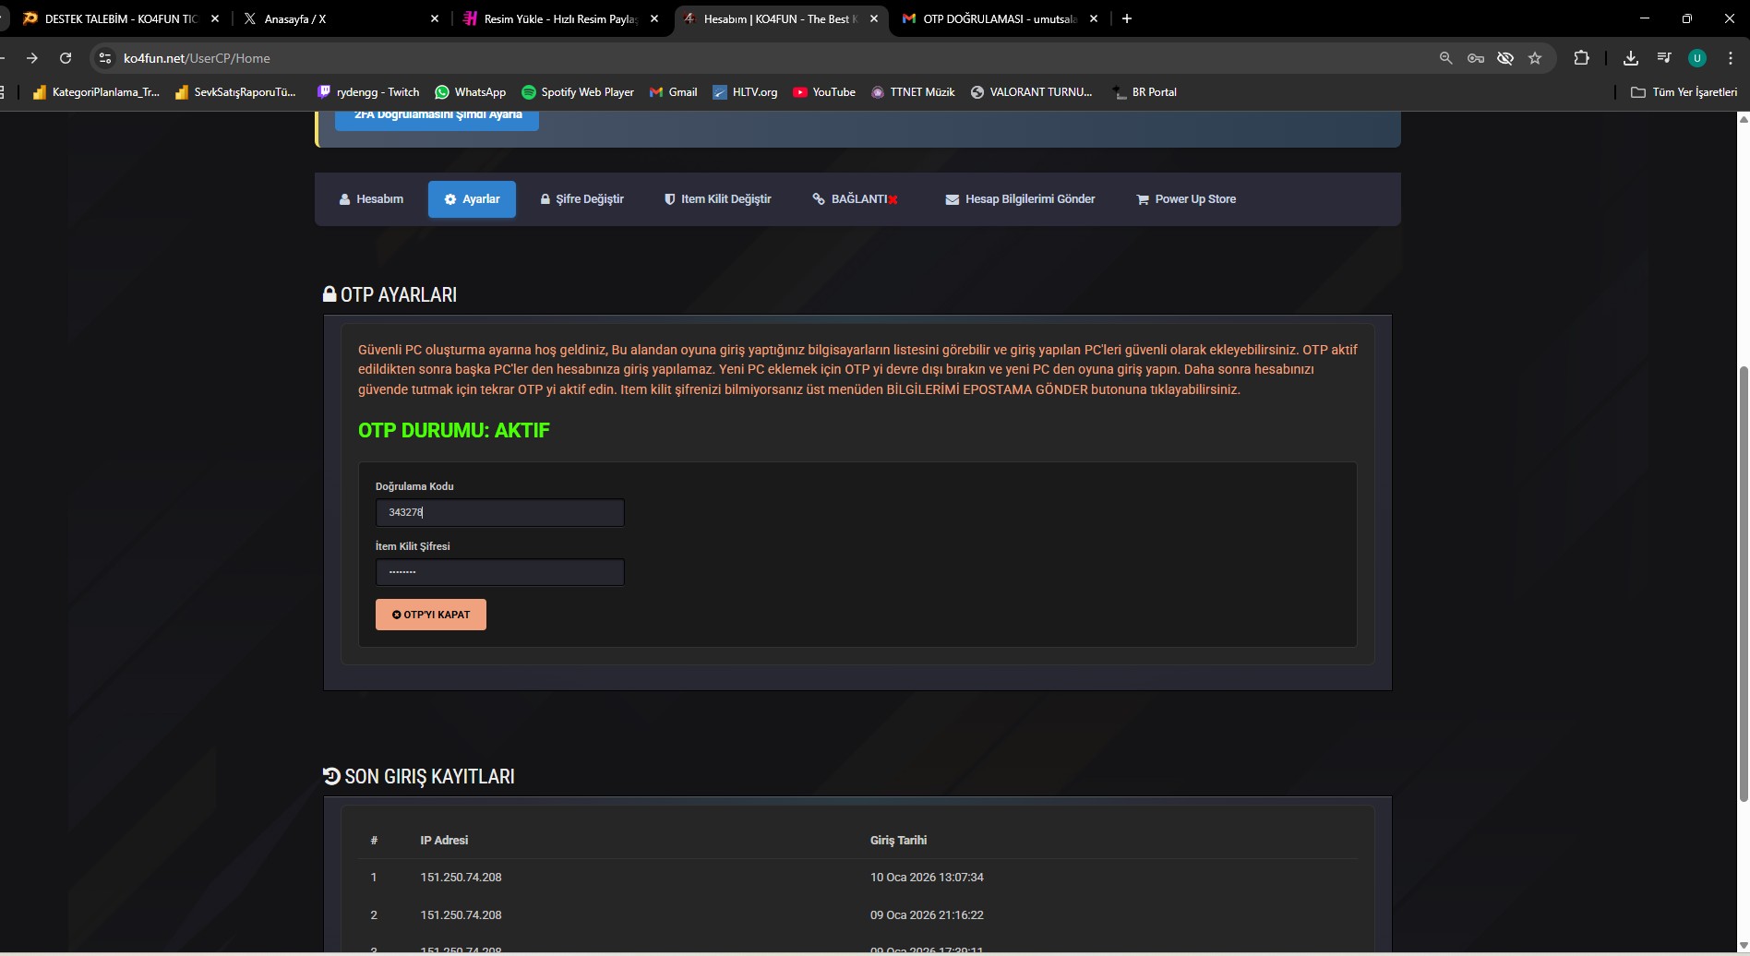Open the Downloads icon in toolbar

[1631, 58]
